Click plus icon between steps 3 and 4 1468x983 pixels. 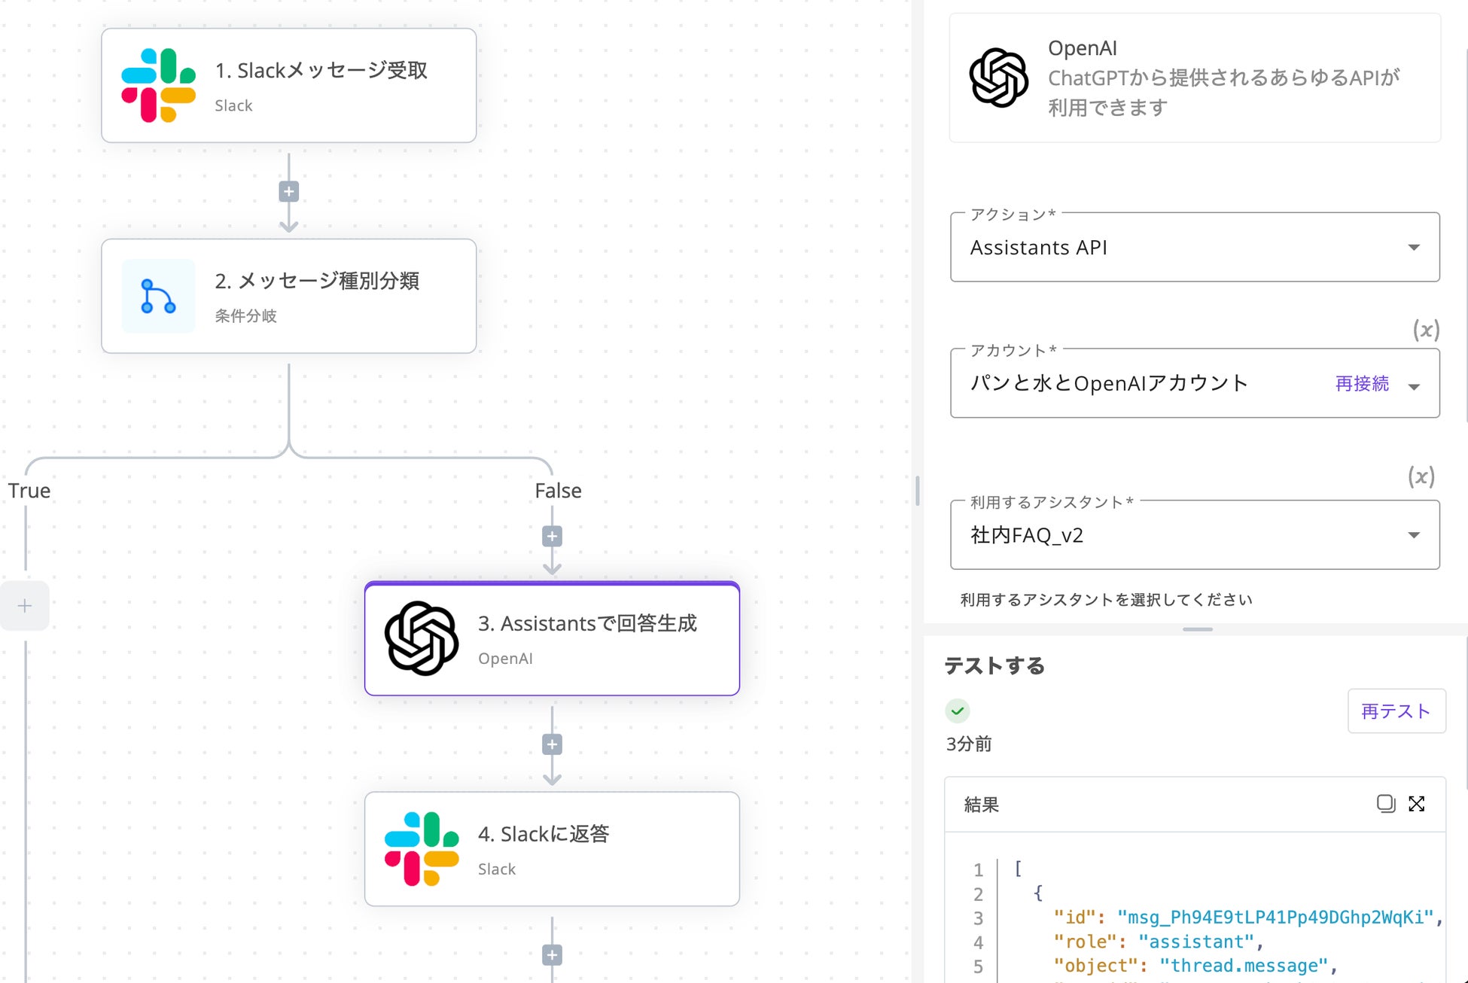[x=552, y=744]
